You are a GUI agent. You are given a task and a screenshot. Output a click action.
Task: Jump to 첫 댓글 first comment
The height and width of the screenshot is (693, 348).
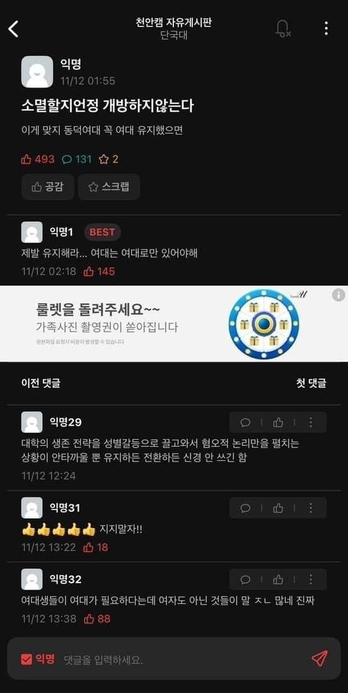pos(311,383)
